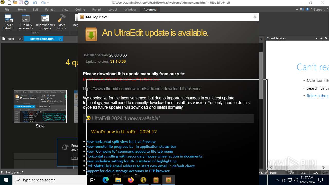Open 'New underline setting for URLs' link

coord(131,161)
